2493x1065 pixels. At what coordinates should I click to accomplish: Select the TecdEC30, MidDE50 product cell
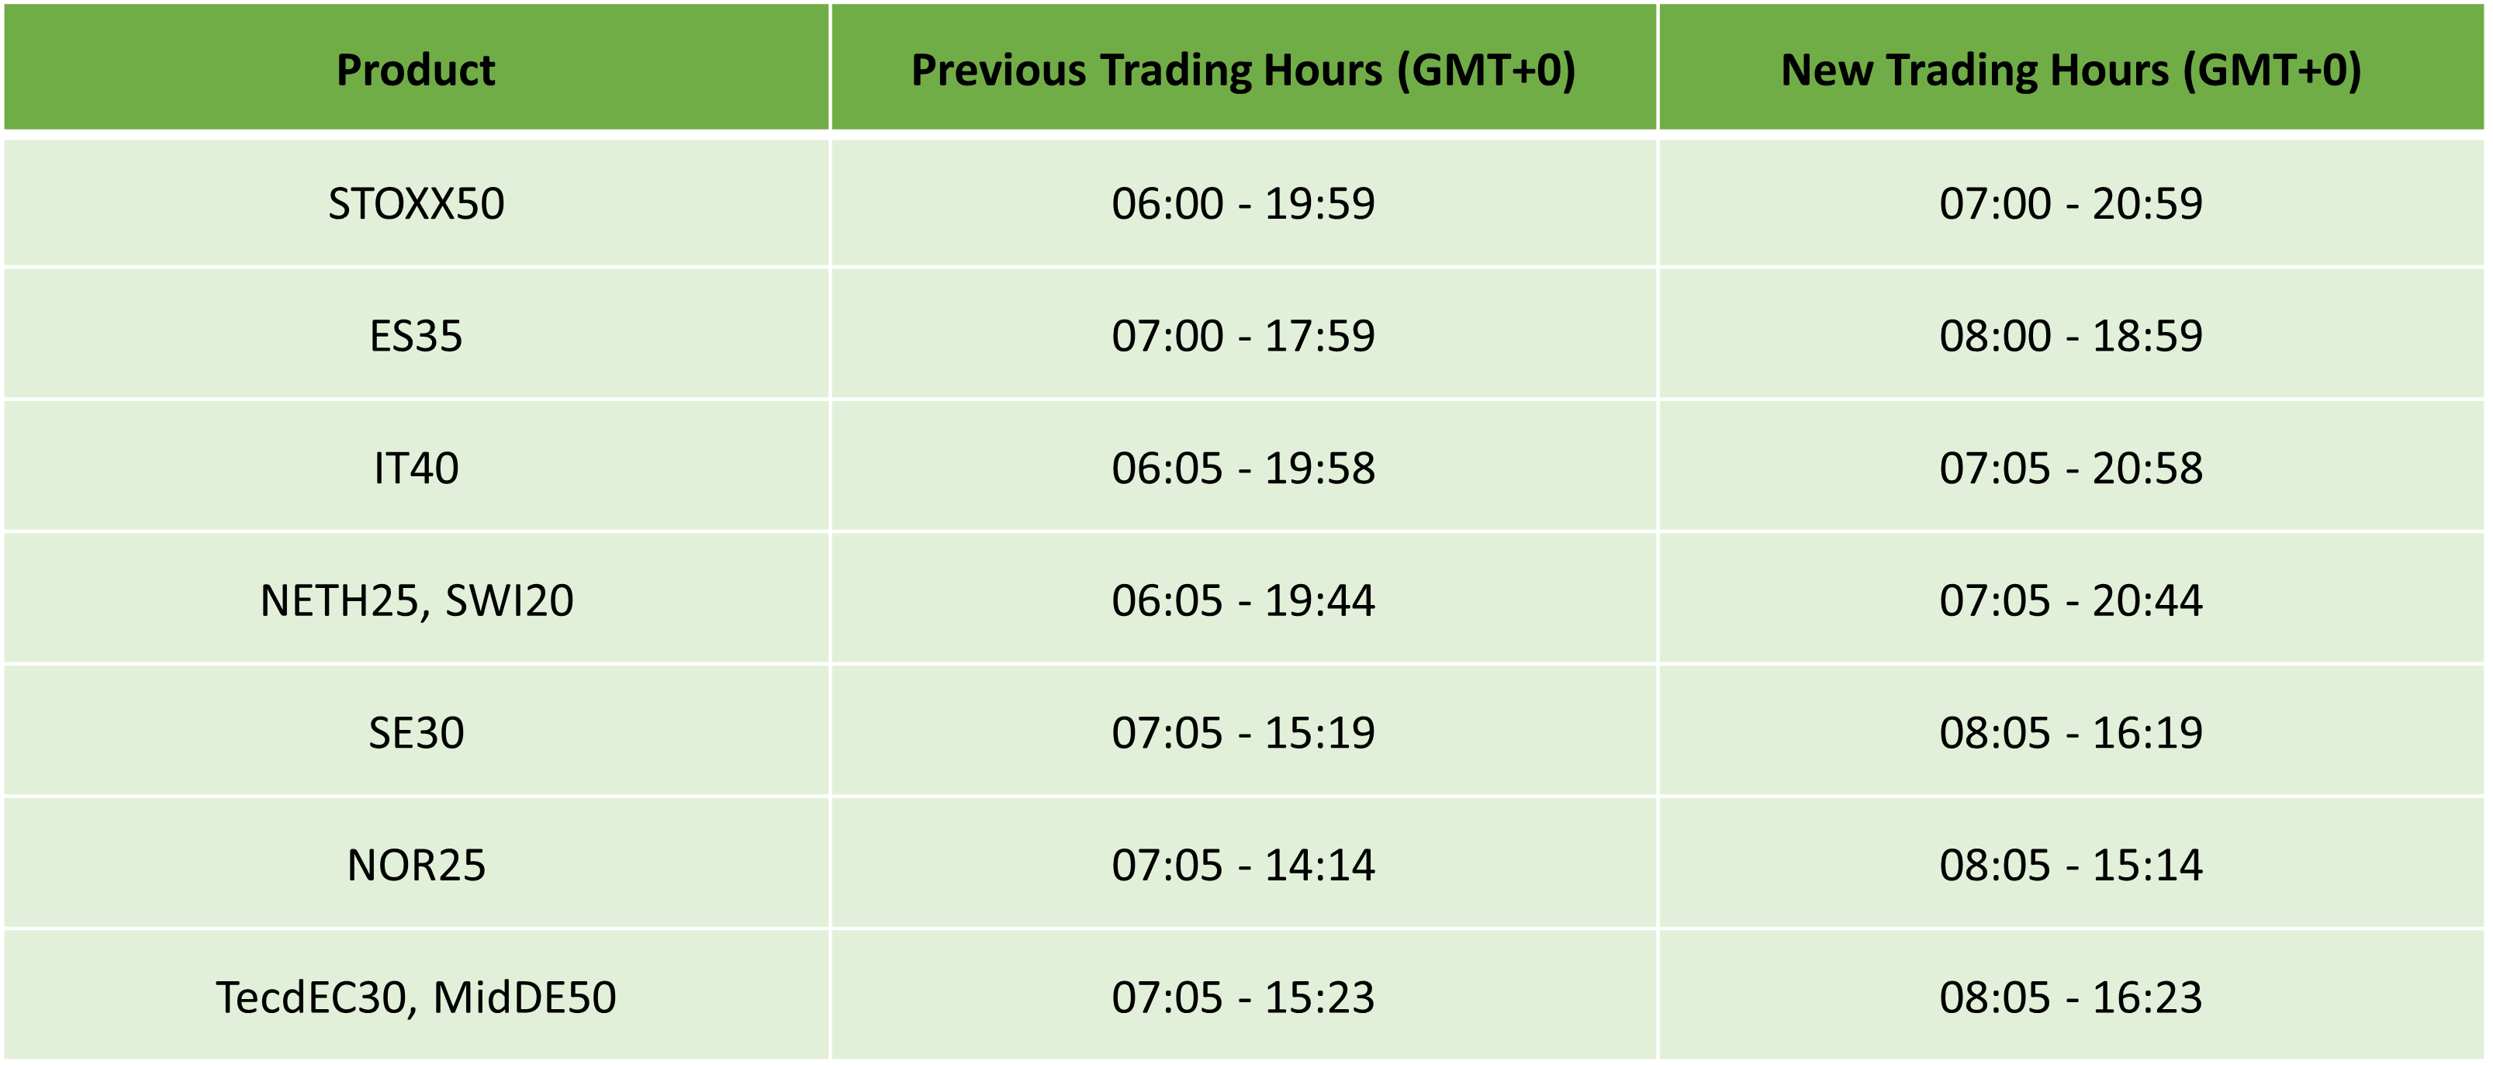416,996
